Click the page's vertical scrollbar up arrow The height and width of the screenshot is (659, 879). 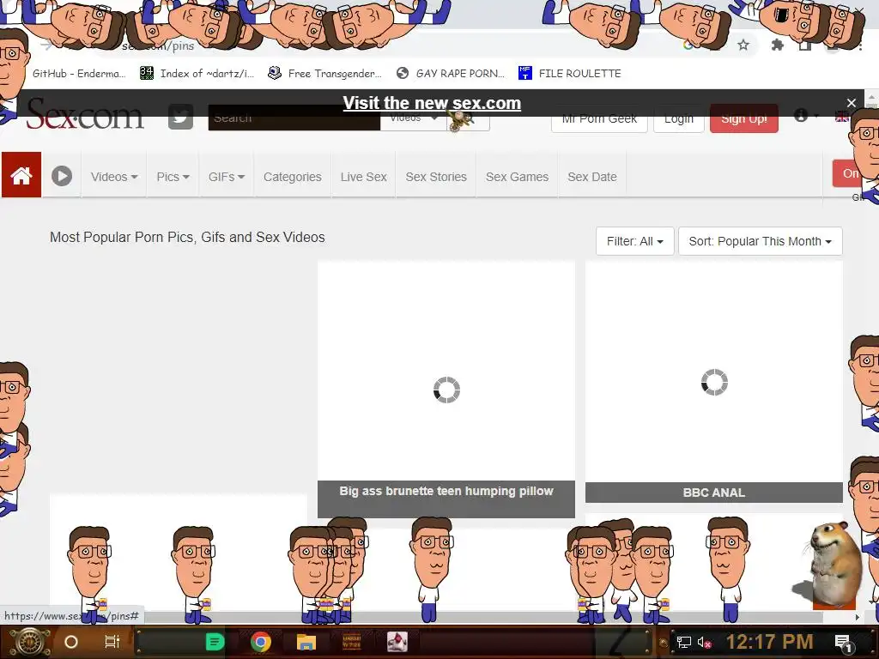(x=872, y=96)
